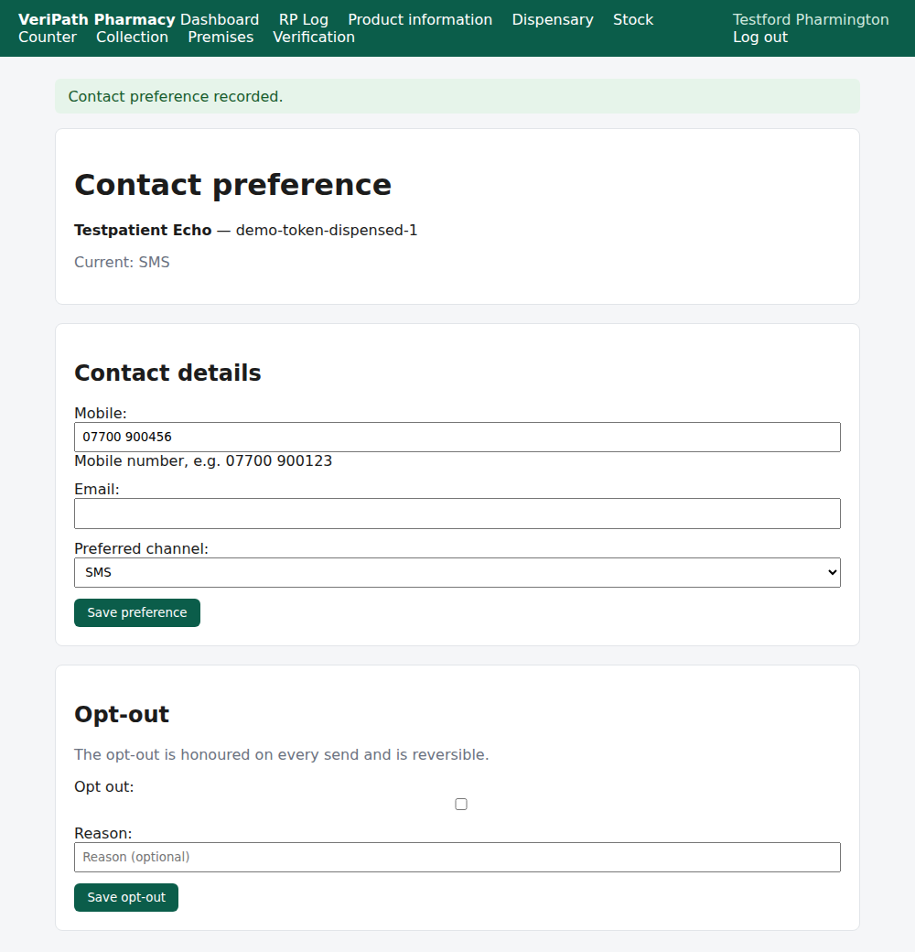Click the opt-out Reason text field

coord(457,858)
